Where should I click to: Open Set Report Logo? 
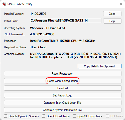(x=63, y=95)
